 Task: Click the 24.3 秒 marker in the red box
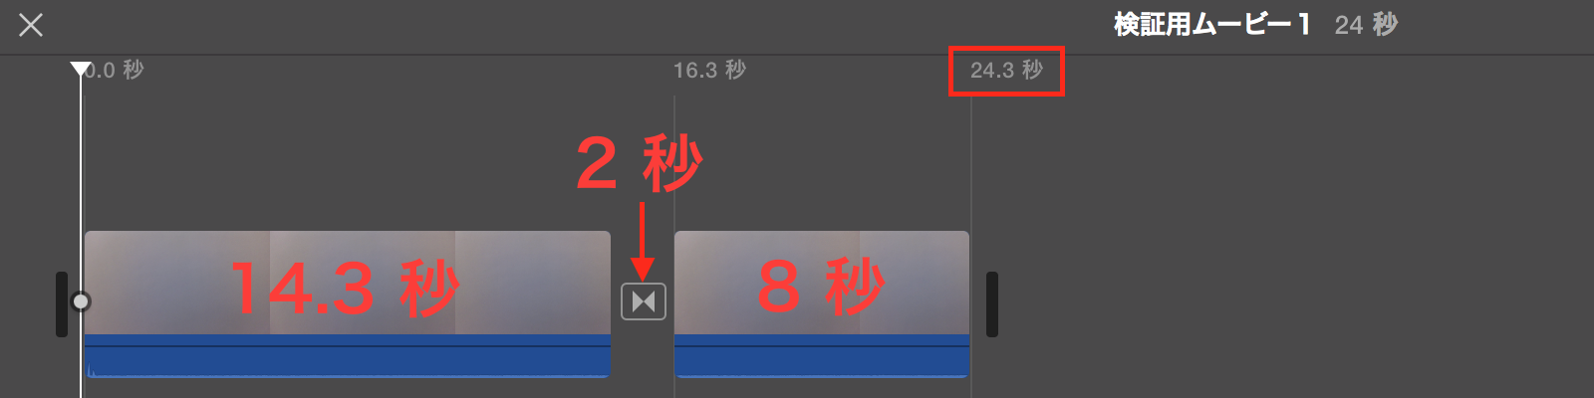point(1006,70)
